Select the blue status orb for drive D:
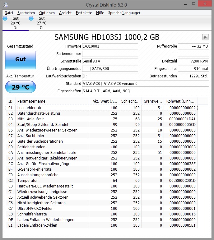Screen dimensions: 214x240 pos(5,18)
